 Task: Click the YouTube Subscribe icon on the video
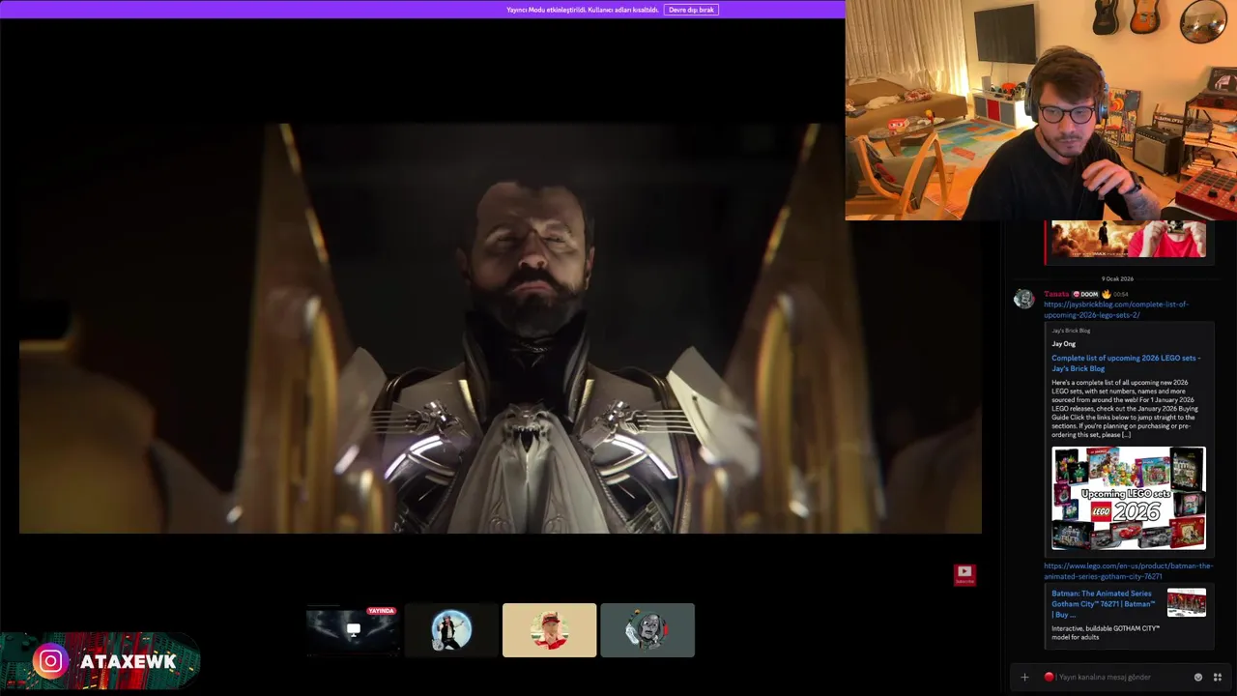(x=964, y=575)
